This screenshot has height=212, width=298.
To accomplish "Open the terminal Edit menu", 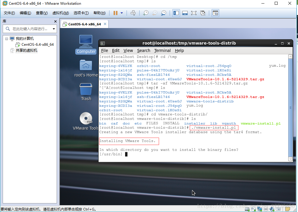I will click(116, 50).
